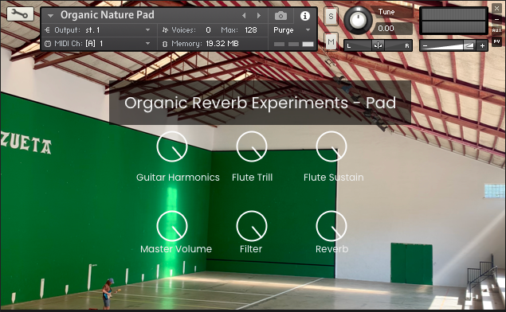Viewport: 506px width, 312px height.
Task: Minimize instrument with the small minus button
Action: pyautogui.click(x=496, y=20)
